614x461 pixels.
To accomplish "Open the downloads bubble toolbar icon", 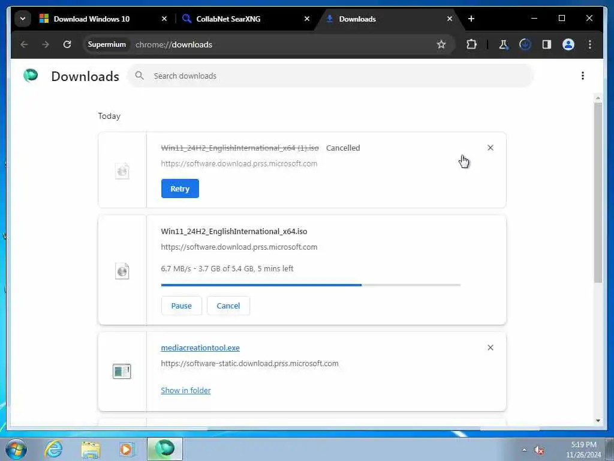I will click(525, 44).
